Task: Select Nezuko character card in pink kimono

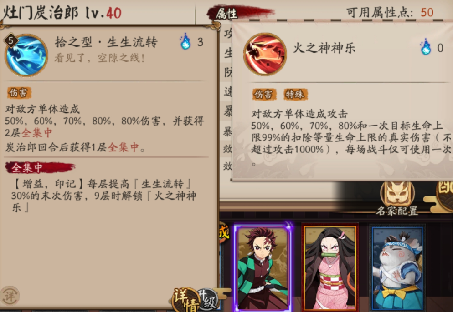Action: [330, 267]
